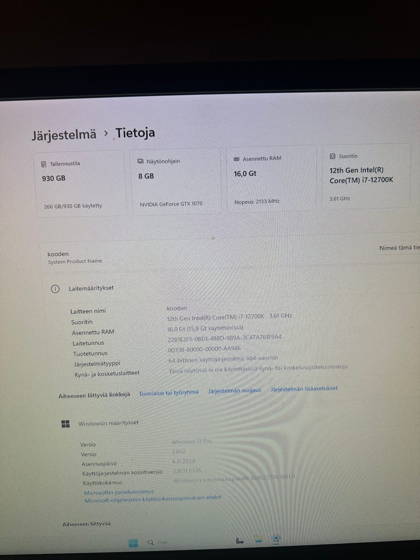The image size is (420, 560).
Task: Click the Tallennustila storage icon
Action: (x=43, y=163)
